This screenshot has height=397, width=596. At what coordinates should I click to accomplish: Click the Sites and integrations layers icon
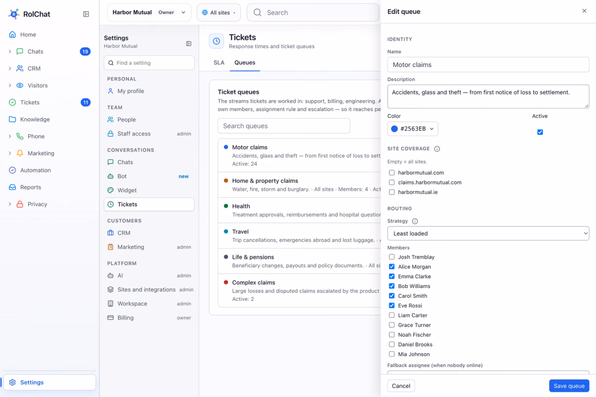point(110,289)
